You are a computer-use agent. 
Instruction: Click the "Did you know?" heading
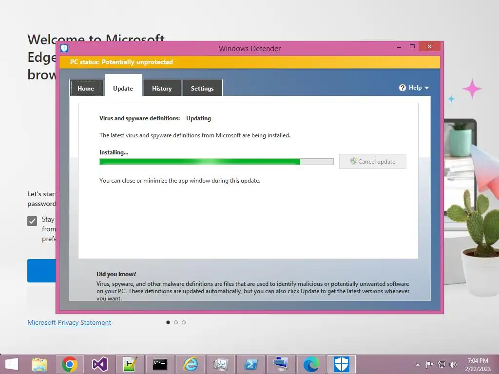pos(116,274)
